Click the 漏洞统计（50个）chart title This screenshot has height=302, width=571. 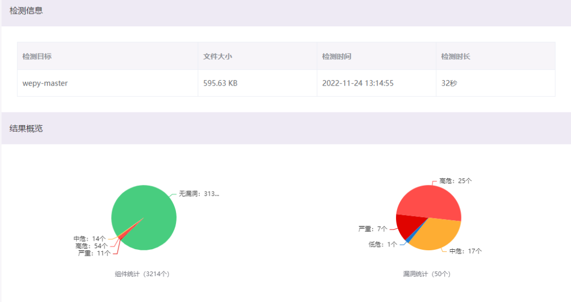[x=427, y=274]
